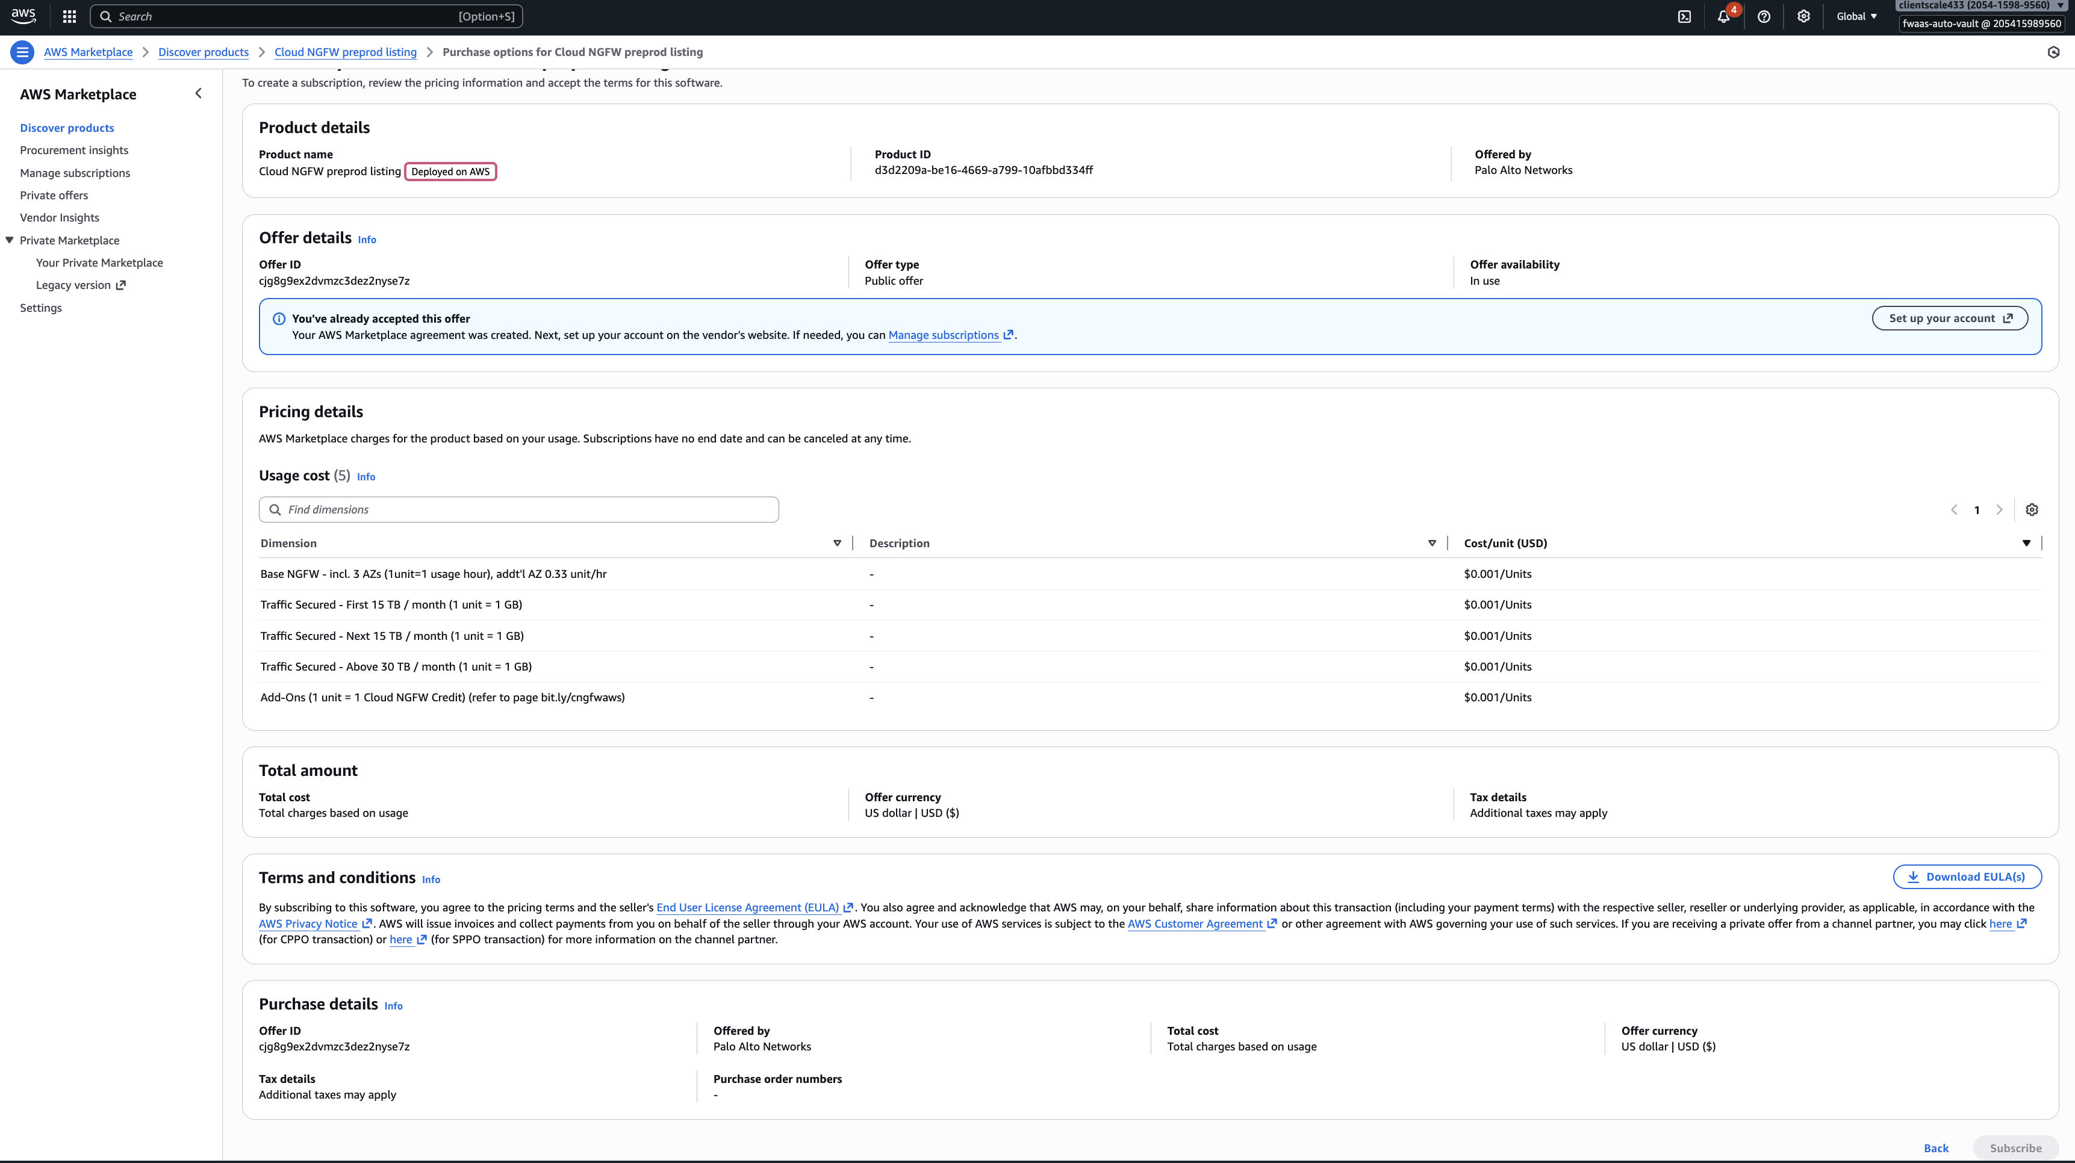Open the help question mark icon
Image resolution: width=2075 pixels, height=1163 pixels.
(1763, 16)
